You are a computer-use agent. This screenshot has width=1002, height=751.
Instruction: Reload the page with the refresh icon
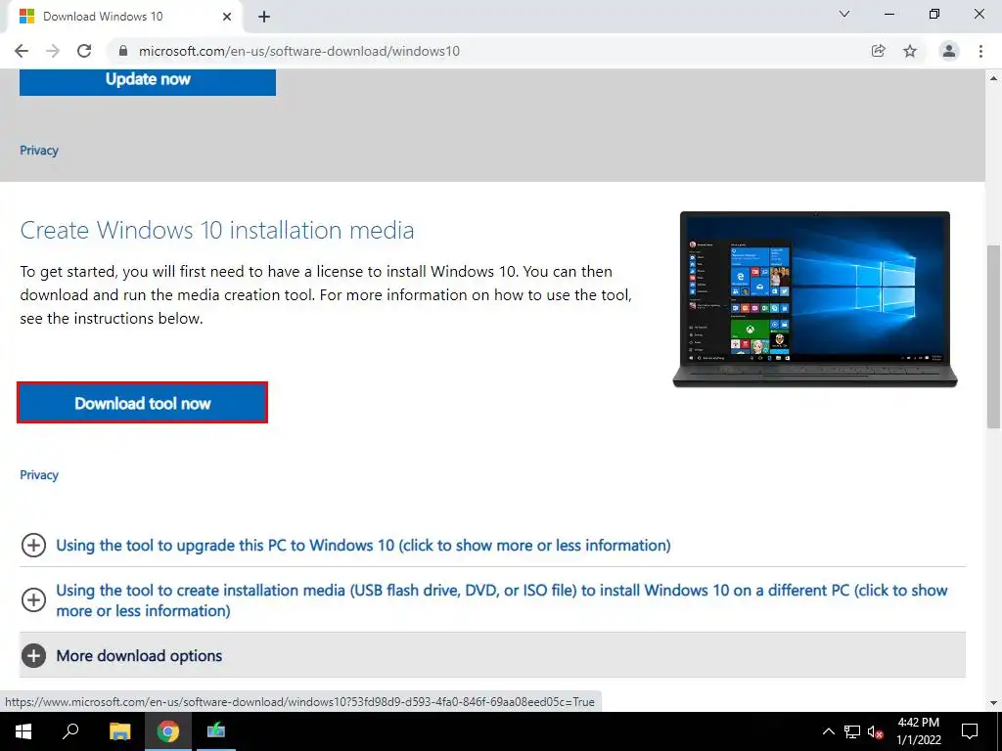pos(84,51)
